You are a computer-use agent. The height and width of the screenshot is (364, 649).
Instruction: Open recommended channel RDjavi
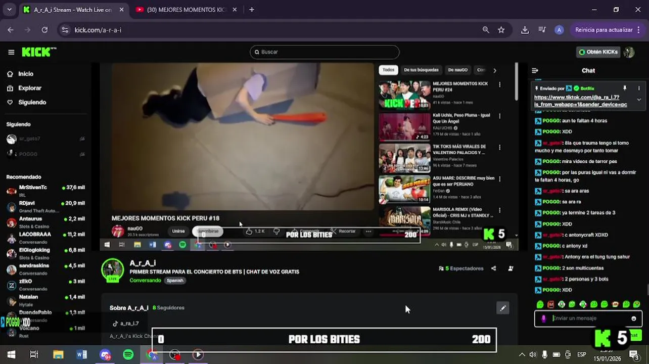45,206
